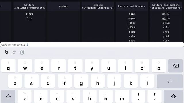Tap the f key

(64, 81)
